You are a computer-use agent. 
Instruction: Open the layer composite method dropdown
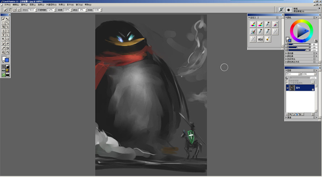pos(293,74)
